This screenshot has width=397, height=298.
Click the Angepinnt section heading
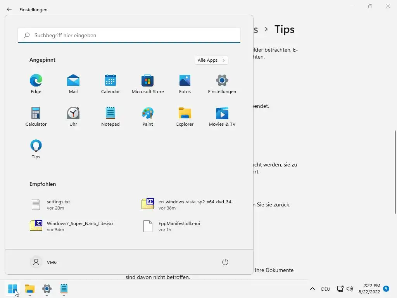point(42,60)
